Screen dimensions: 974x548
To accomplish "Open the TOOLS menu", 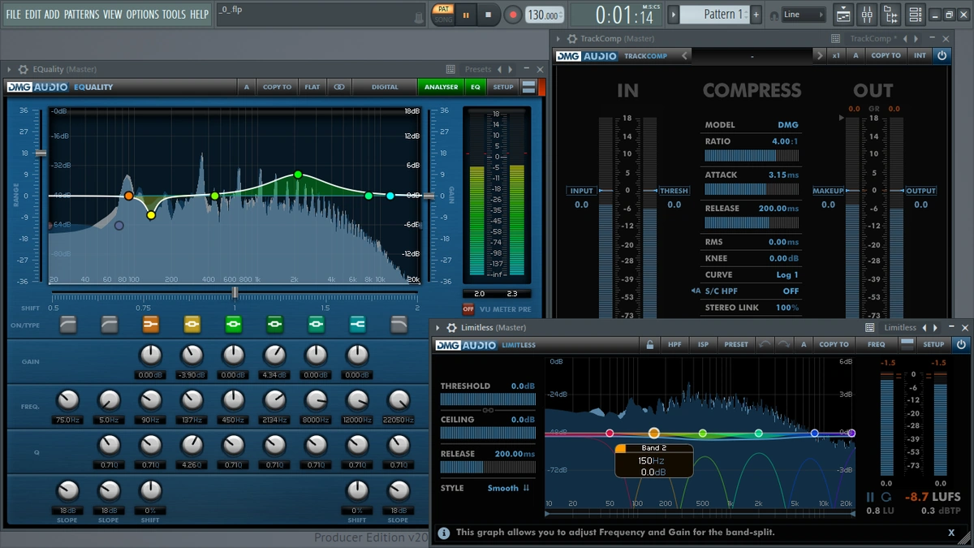I will (174, 15).
